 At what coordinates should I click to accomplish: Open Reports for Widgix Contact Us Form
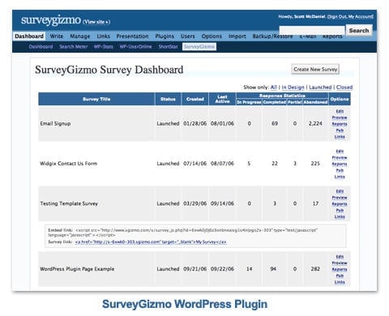point(340,164)
